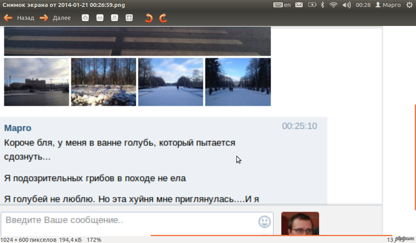The height and width of the screenshot is (243, 416).
Task: Rotate image counterclockwise
Action: pyautogui.click(x=149, y=18)
